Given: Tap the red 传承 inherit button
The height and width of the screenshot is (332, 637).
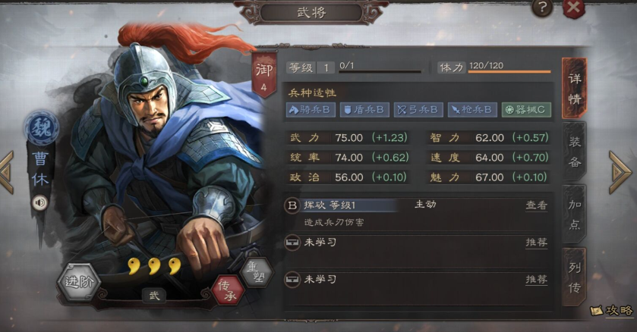Looking at the screenshot, I should [x=228, y=290].
